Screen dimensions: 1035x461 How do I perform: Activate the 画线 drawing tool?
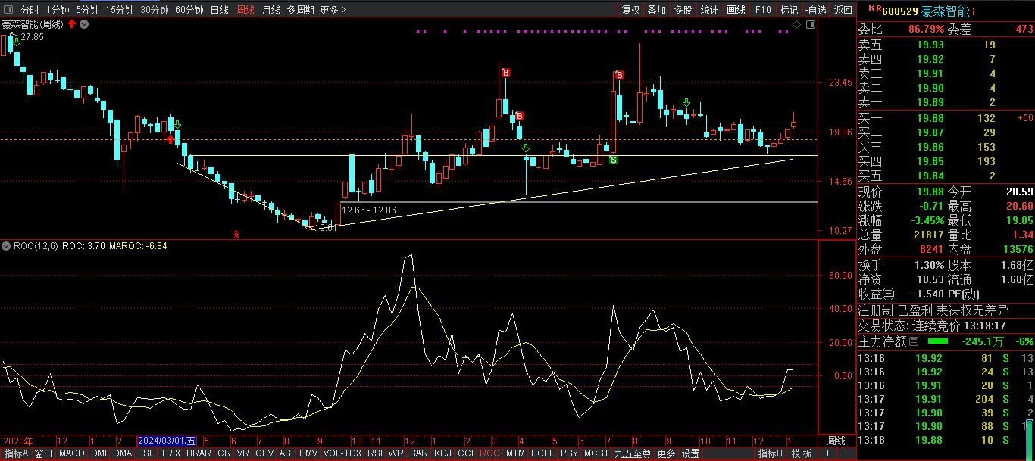pos(736,10)
